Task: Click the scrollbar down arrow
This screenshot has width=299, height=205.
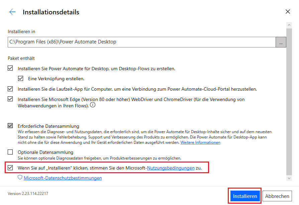Action: (289, 178)
